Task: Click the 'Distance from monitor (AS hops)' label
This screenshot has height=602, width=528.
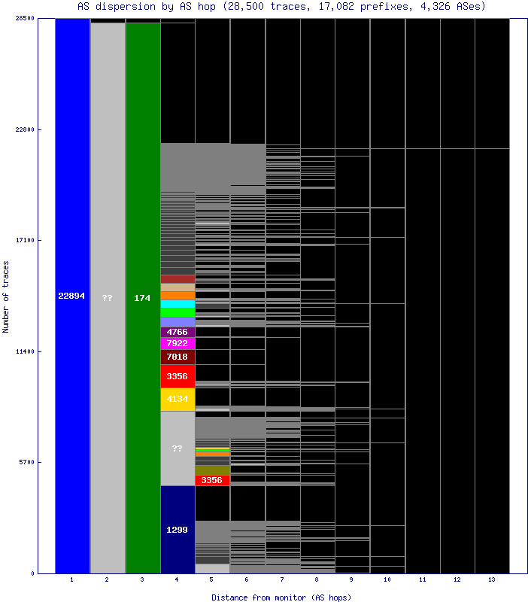Action: 281,597
